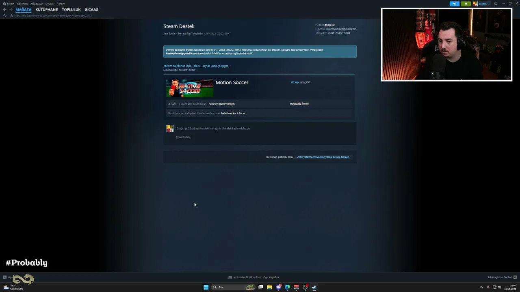Screen dimensions: 520x292
Task: Click the Ana Sayfa breadcrumb link
Action: (x=169, y=34)
